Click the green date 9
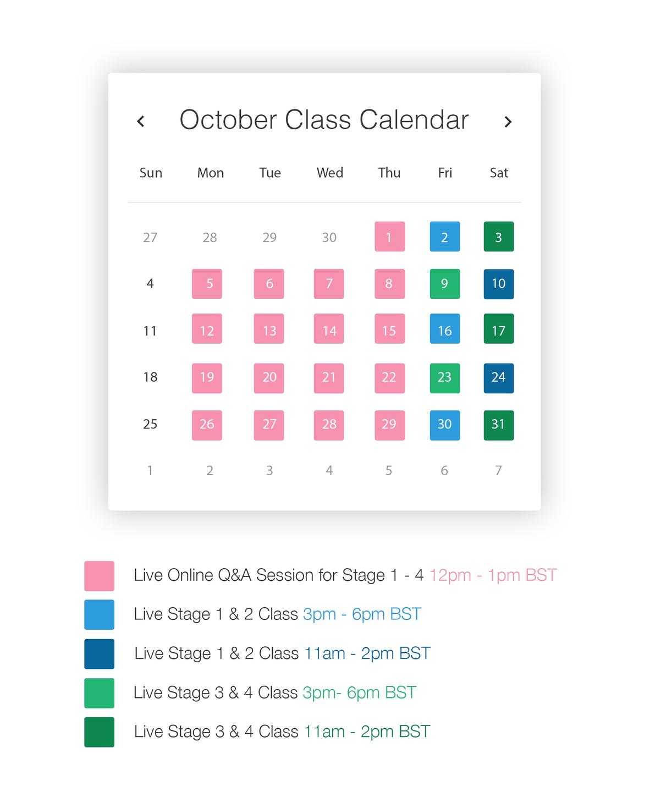Image resolution: width=650 pixels, height=792 pixels. tap(444, 284)
